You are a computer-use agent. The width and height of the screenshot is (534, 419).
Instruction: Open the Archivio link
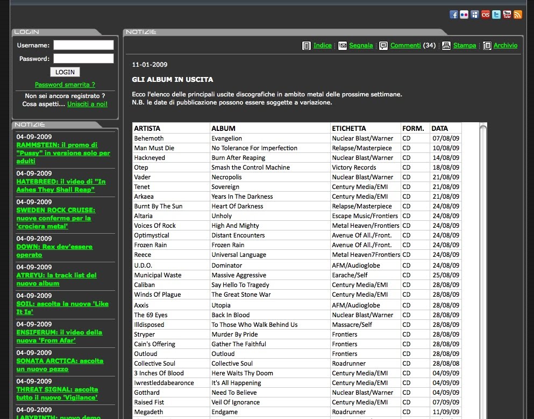click(505, 45)
